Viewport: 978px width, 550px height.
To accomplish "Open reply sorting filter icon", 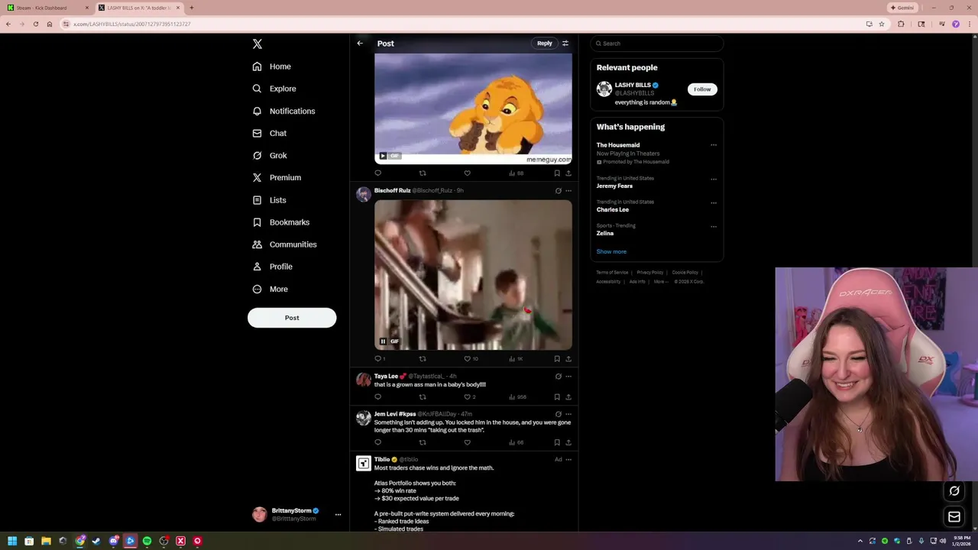I will coord(565,44).
